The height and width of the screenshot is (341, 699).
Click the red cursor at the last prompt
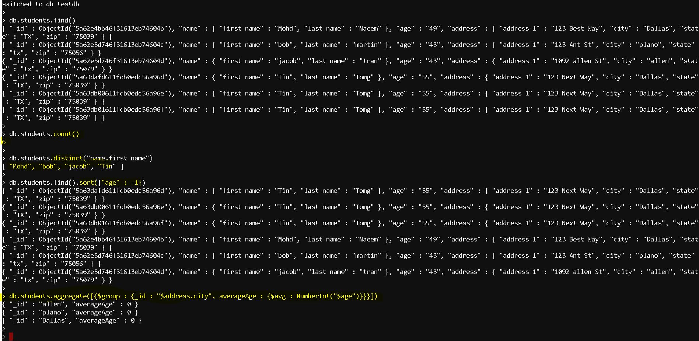click(11, 336)
